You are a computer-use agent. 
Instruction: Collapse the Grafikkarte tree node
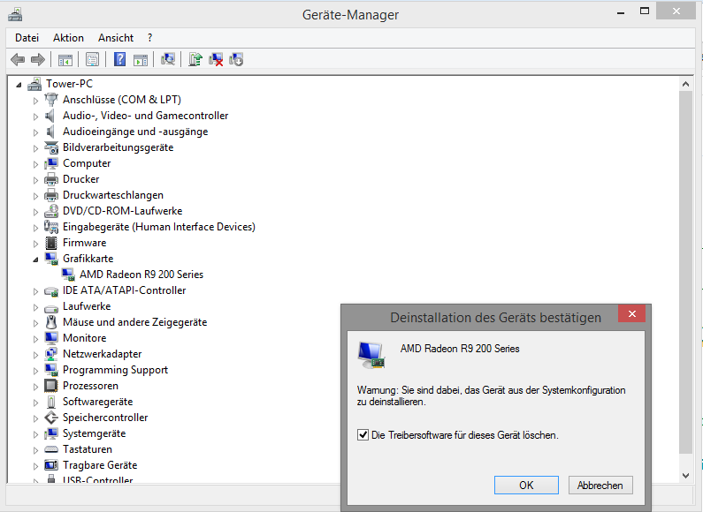click(x=35, y=260)
